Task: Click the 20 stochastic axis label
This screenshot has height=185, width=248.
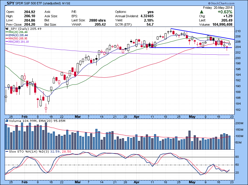Action: [237, 173]
